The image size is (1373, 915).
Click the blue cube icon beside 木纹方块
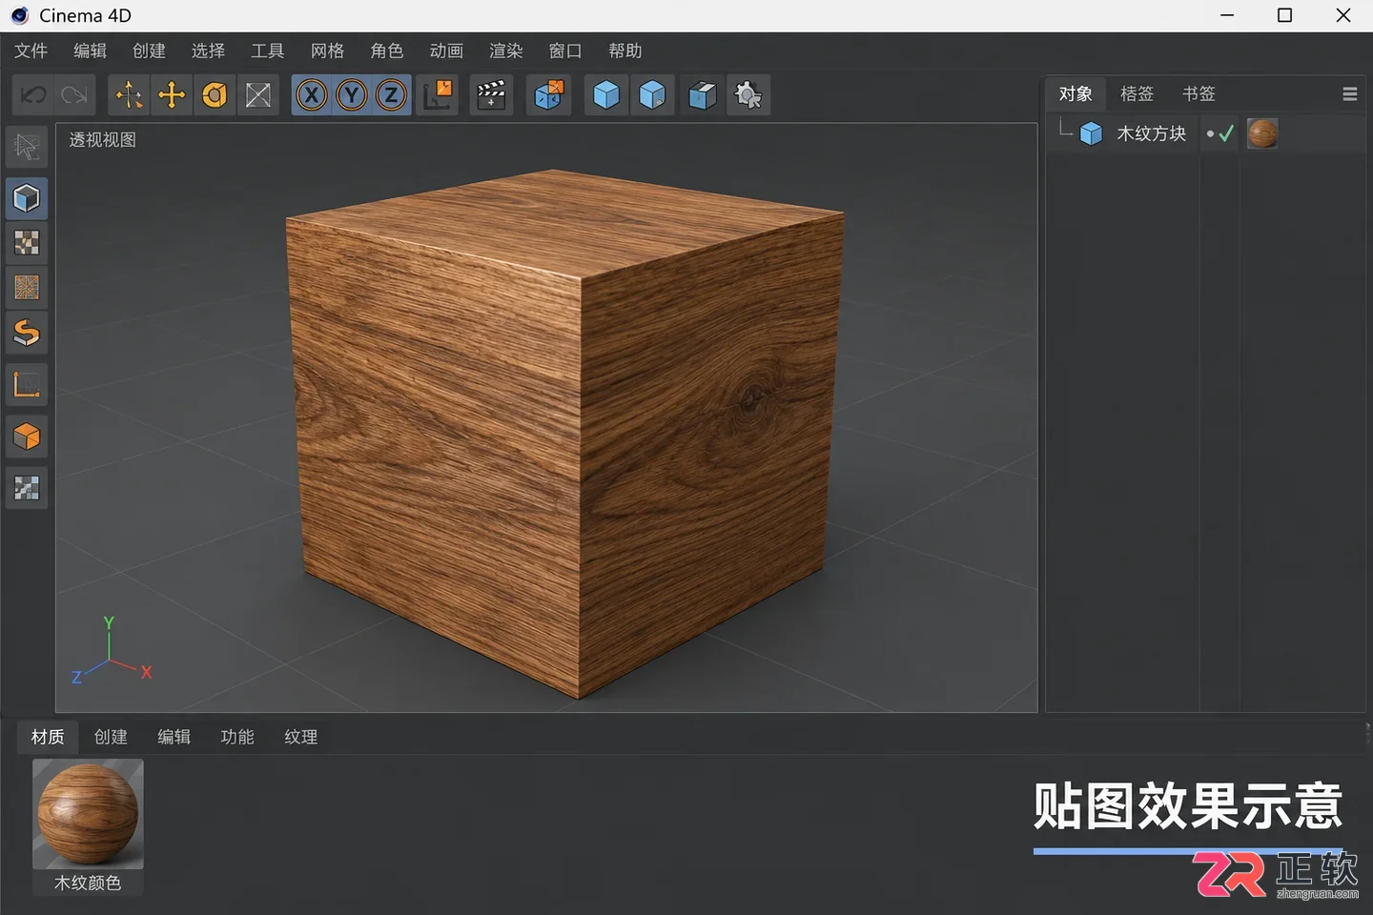click(x=1092, y=133)
